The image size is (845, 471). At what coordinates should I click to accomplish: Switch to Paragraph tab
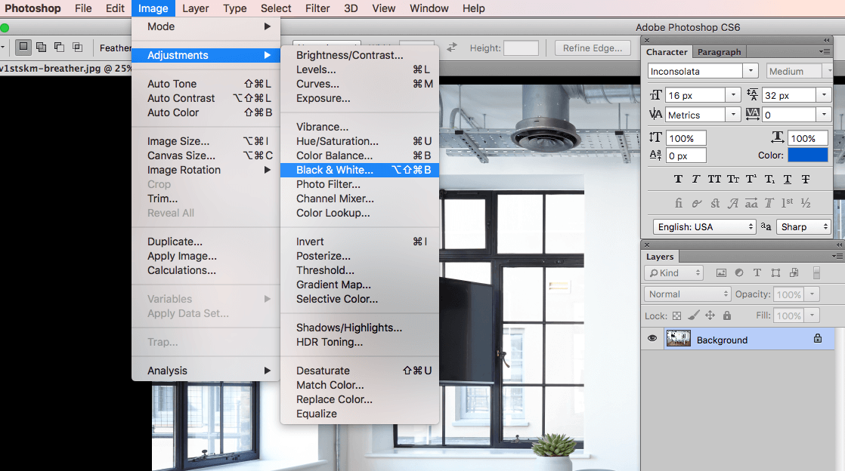click(719, 51)
